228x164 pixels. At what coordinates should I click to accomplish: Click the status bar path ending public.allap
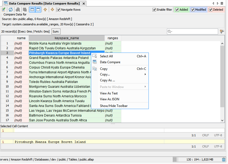click(47, 159)
